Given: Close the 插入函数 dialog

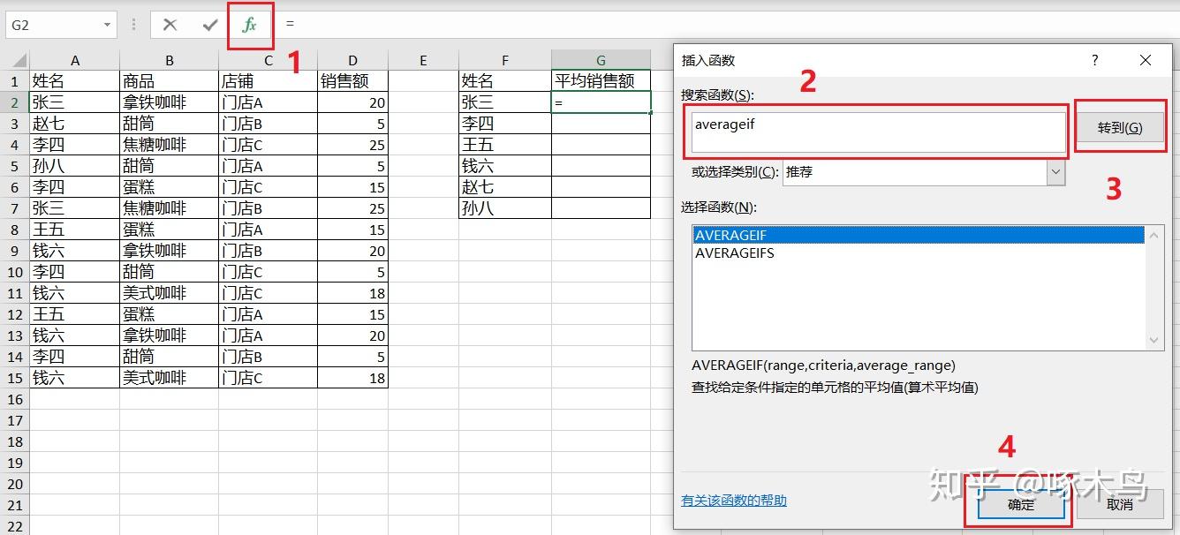Looking at the screenshot, I should pos(1146,60).
